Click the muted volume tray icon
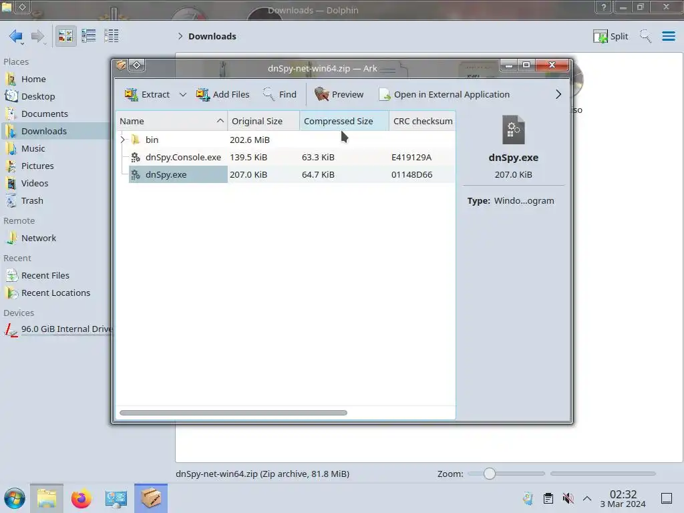Screen dimensions: 684x513 pos(568,498)
